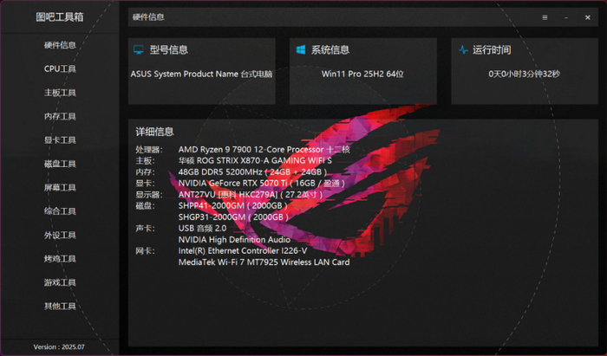Screen dimensions: 607x356
Task: Close the 图吧工具箱 window
Action: click(x=588, y=17)
